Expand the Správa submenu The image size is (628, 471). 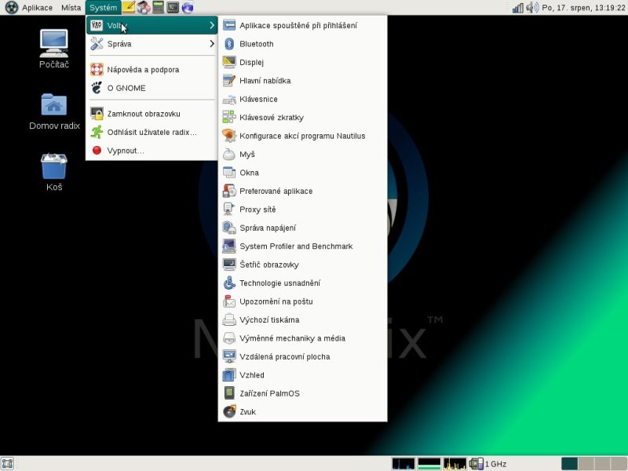(151, 44)
